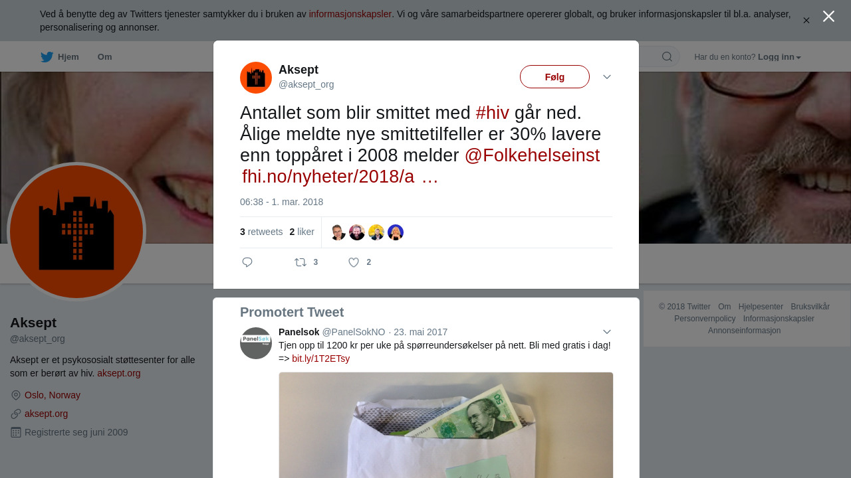
Task: Open the #hiv hashtag link
Action: pyautogui.click(x=493, y=113)
